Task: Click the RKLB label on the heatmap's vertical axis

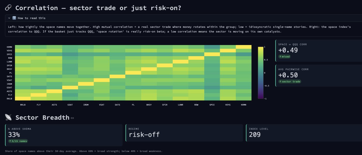Action: [x=10, y=99]
